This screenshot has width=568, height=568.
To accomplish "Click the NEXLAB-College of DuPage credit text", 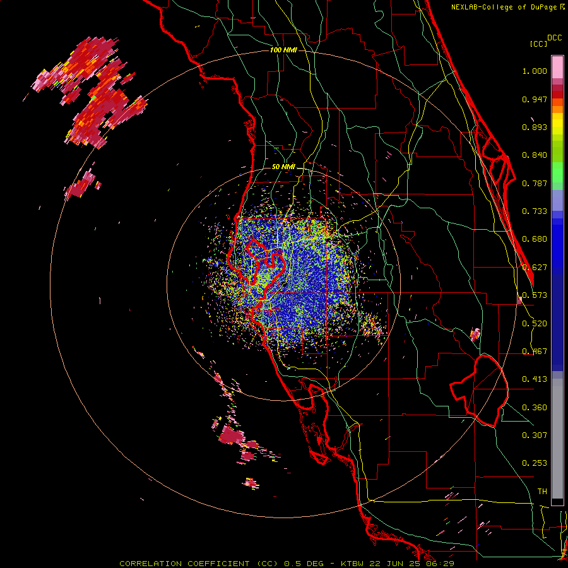I will pos(506,7).
